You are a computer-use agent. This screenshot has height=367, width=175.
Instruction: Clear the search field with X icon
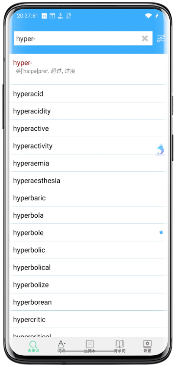(x=145, y=39)
